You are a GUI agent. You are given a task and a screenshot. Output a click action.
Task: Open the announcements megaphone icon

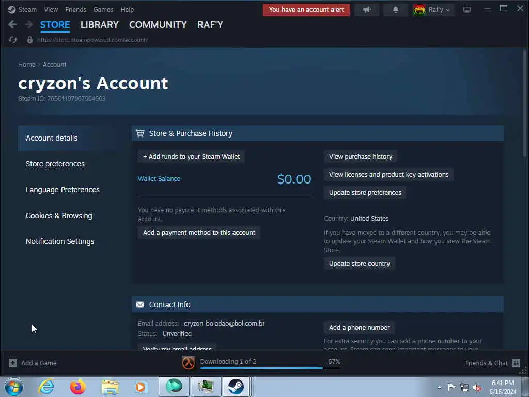pos(367,10)
